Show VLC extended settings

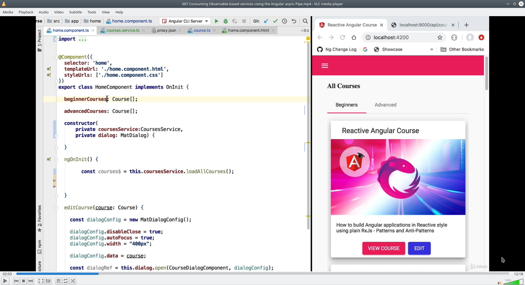coord(48,281)
